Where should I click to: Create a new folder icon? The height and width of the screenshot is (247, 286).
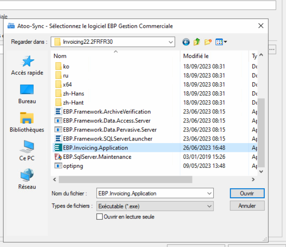tap(208, 42)
